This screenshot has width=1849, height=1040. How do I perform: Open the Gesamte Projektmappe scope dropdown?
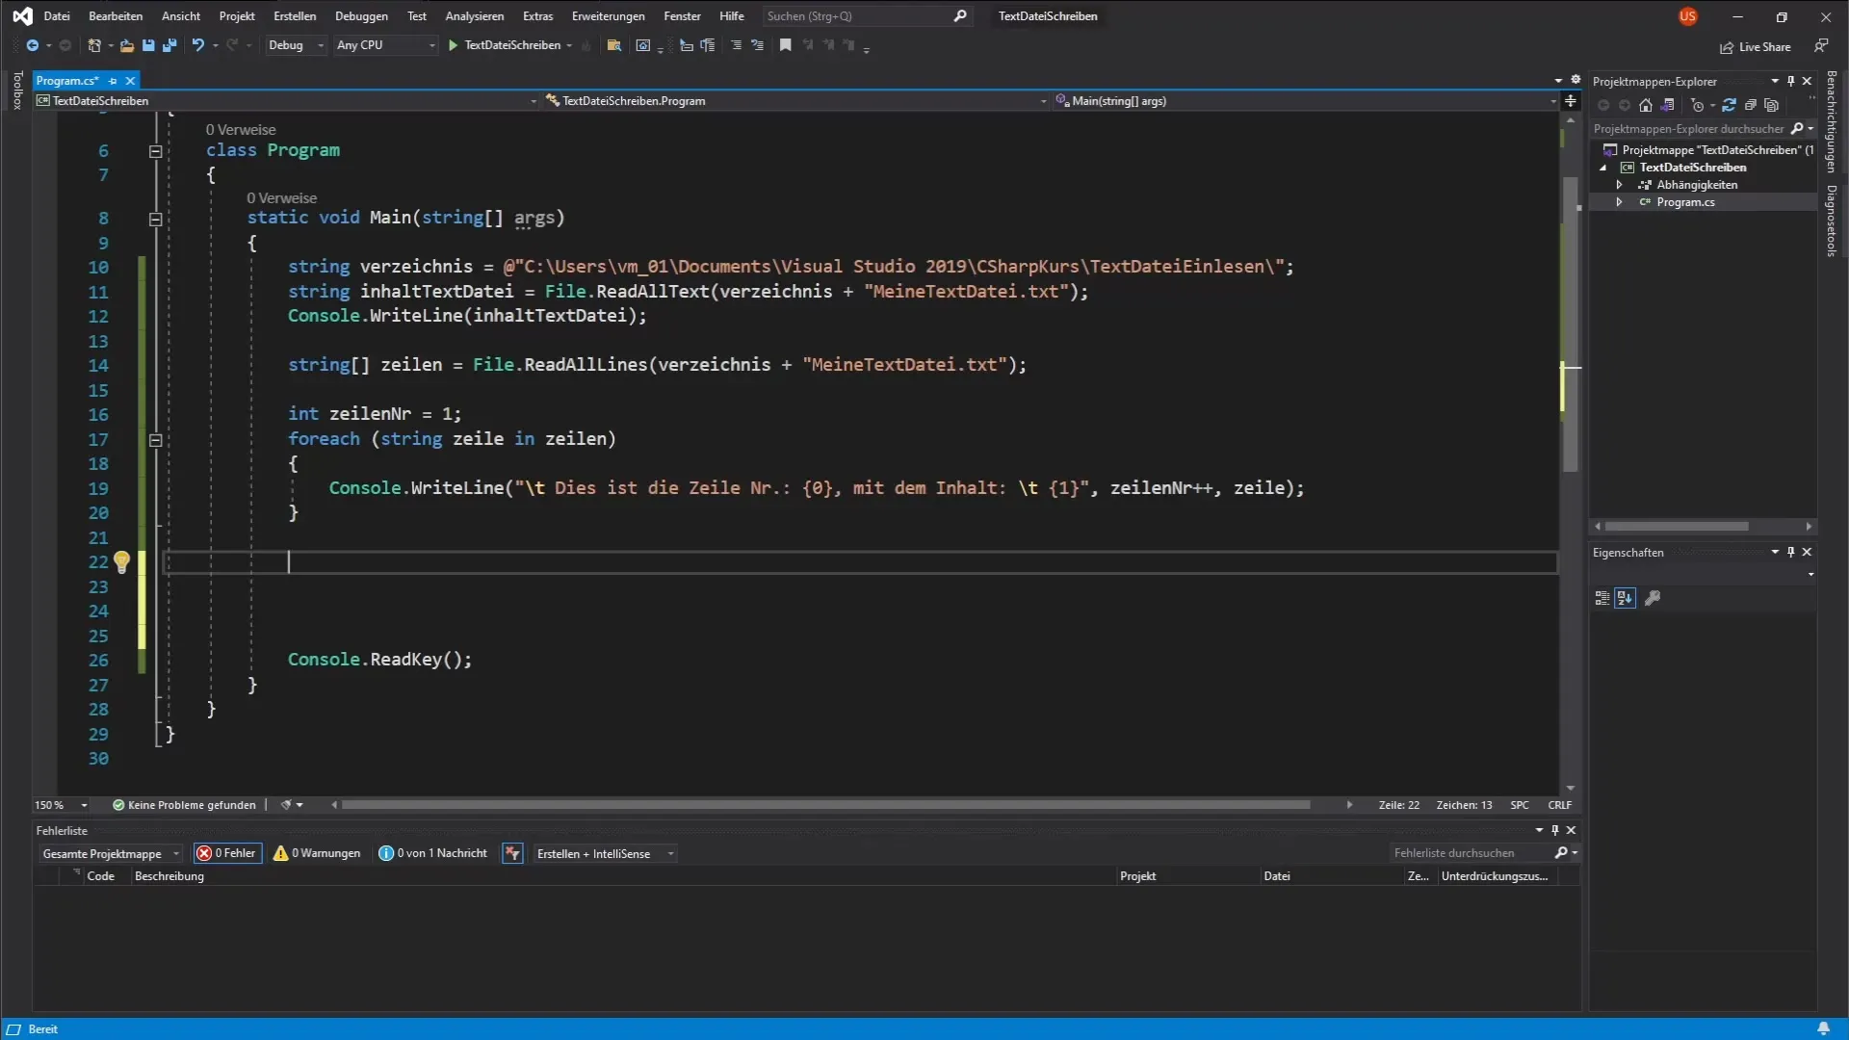click(111, 853)
